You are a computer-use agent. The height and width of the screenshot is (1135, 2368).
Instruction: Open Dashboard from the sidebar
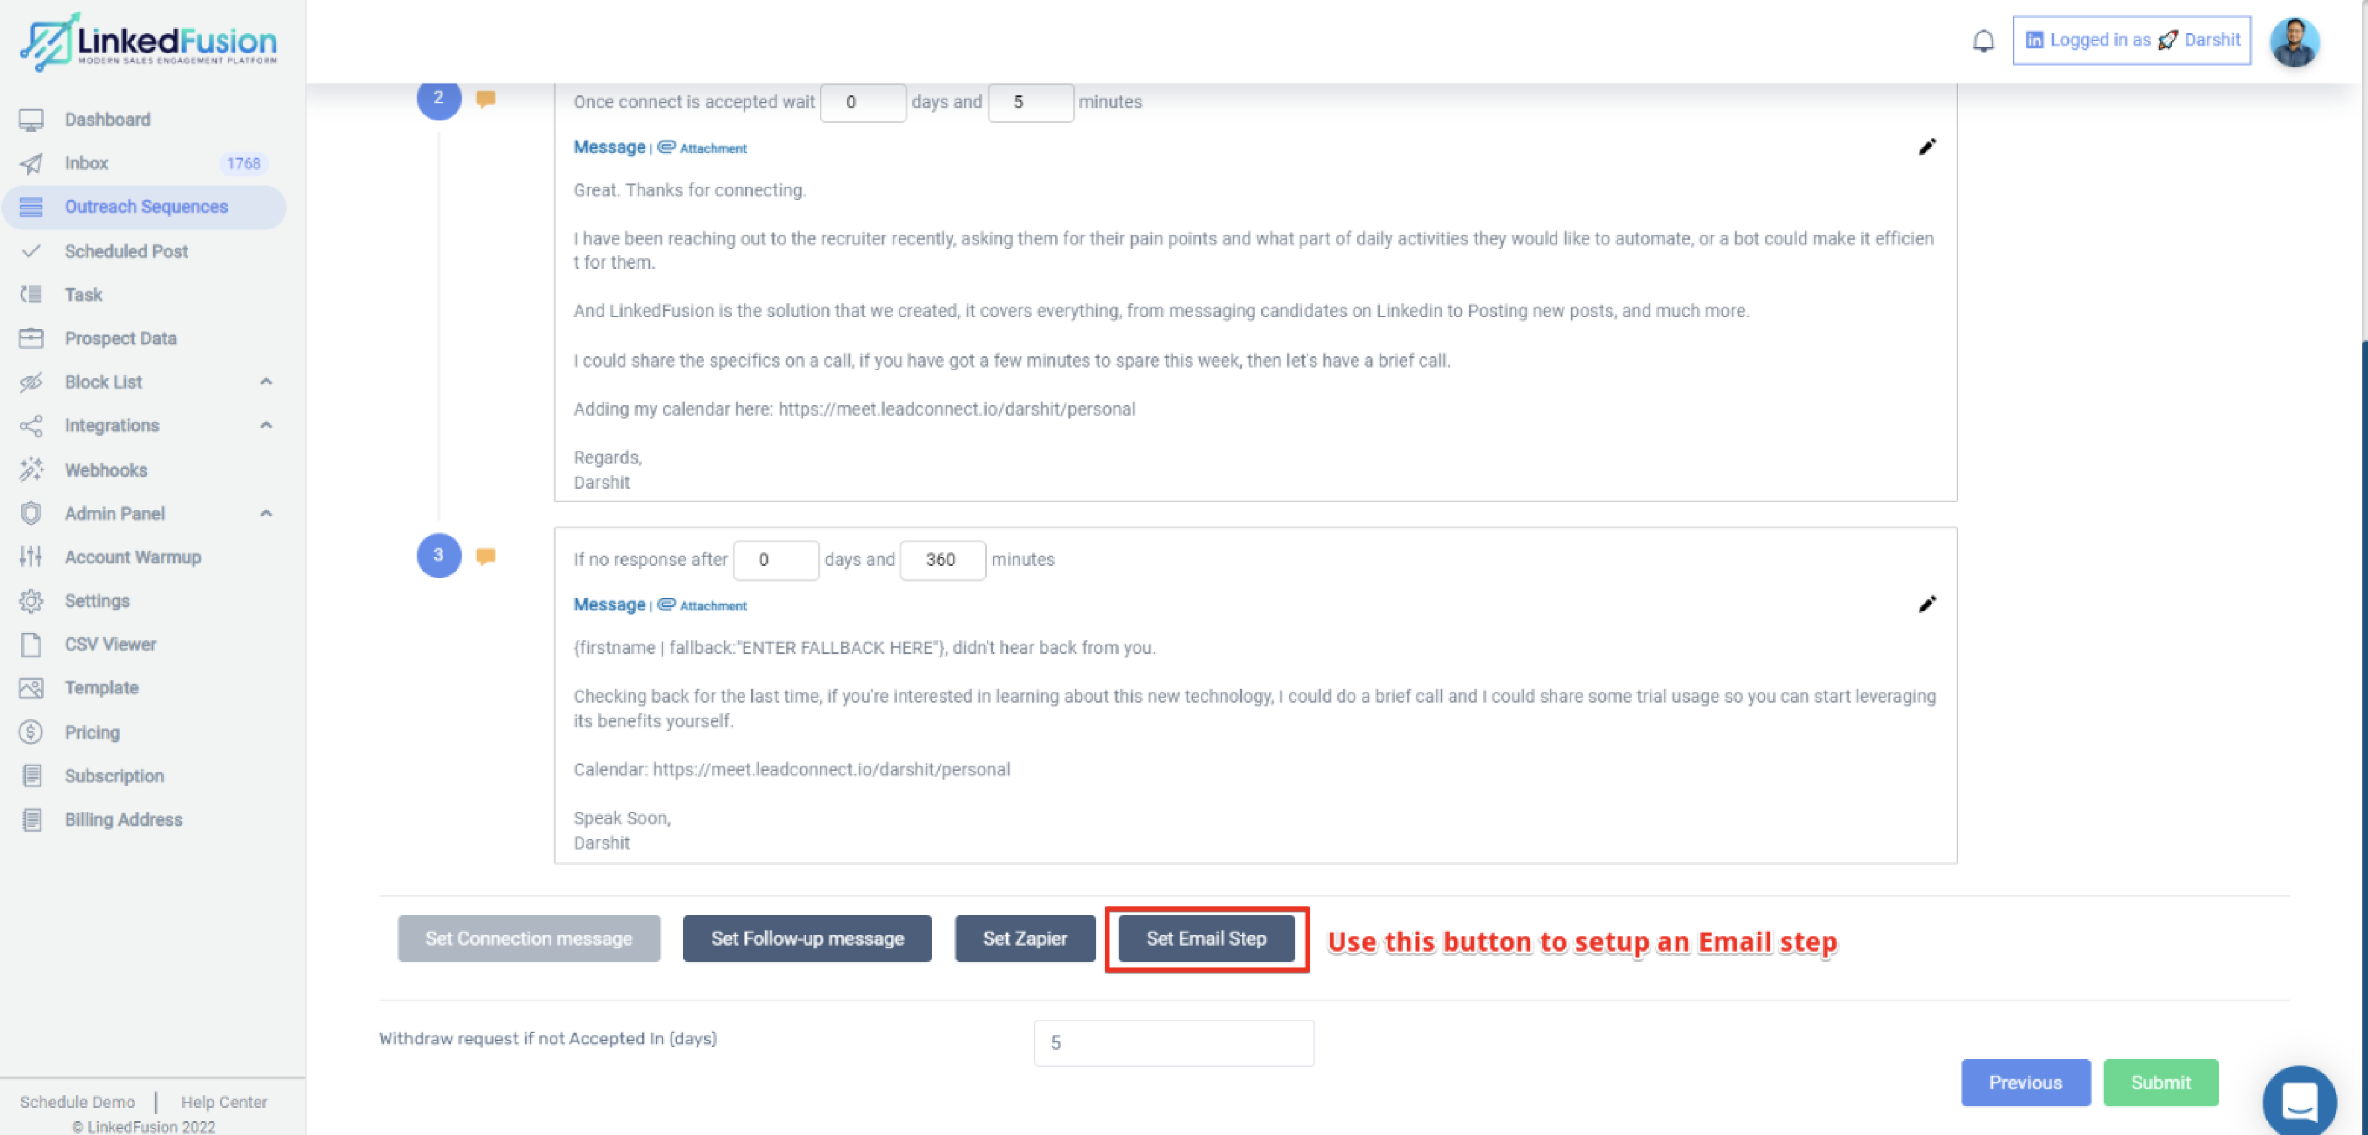click(107, 119)
